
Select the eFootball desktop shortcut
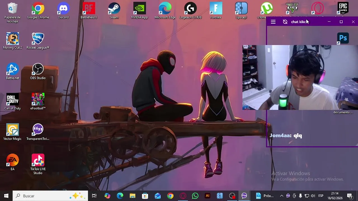pyautogui.click(x=38, y=102)
